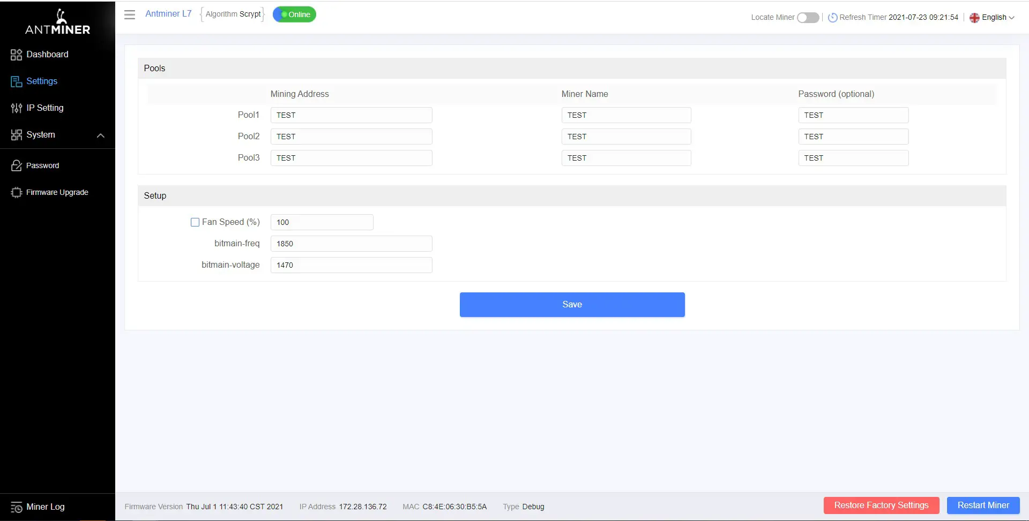This screenshot has width=1029, height=521.
Task: Click the Password edit icon
Action: coord(17,165)
